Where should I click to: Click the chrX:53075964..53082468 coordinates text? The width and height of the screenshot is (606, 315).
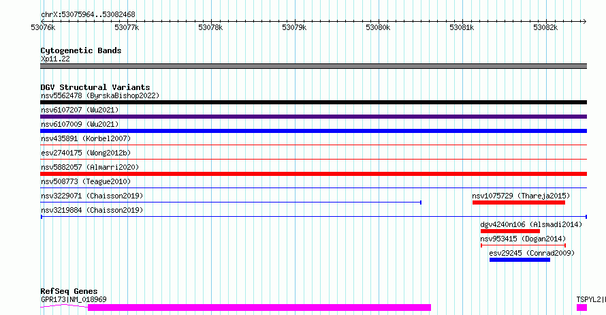point(88,15)
